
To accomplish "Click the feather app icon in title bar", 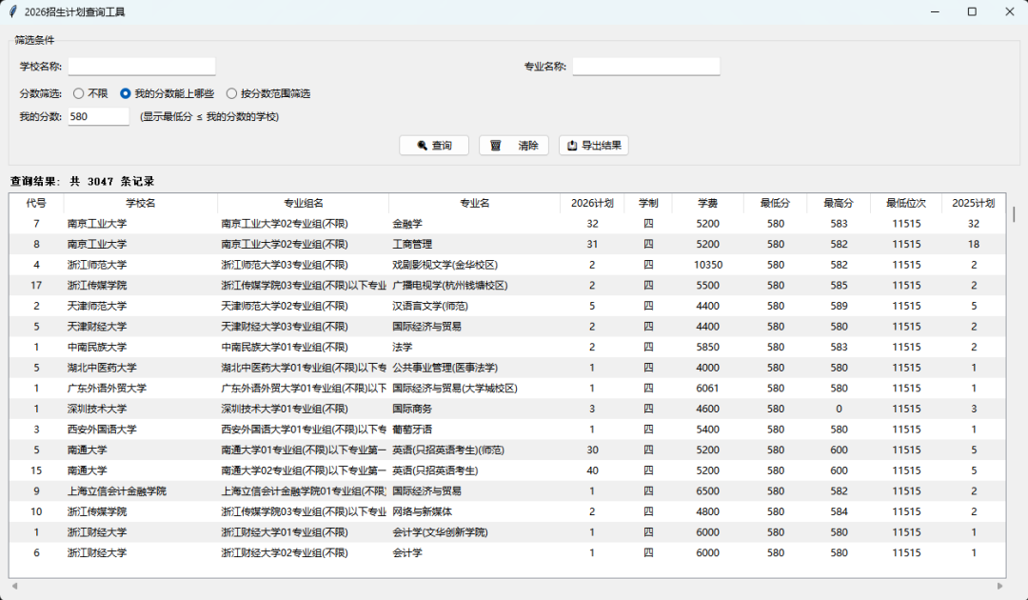I will [x=12, y=11].
